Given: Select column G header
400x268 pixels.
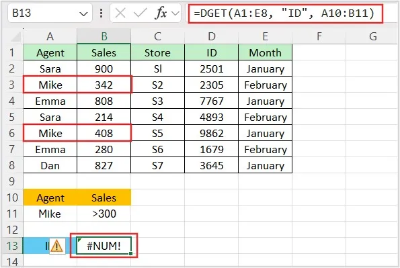Looking at the screenshot, I should coord(373,36).
